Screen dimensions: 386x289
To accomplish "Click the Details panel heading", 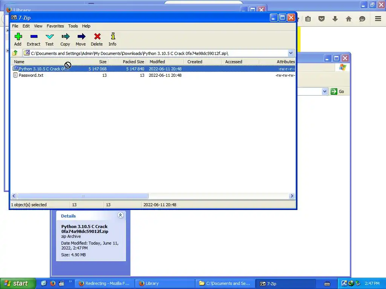I will tap(69, 216).
